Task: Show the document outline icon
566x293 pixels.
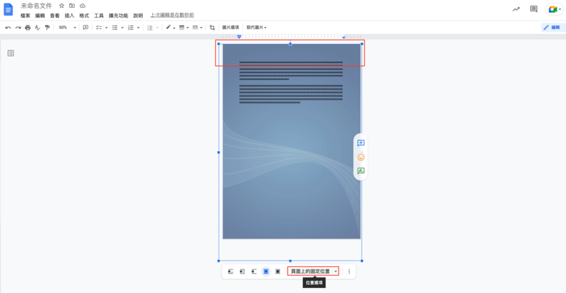Action: pyautogui.click(x=11, y=54)
